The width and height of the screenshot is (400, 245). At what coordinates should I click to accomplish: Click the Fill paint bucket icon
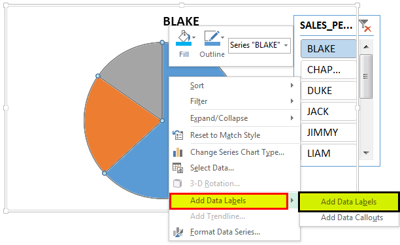click(184, 39)
